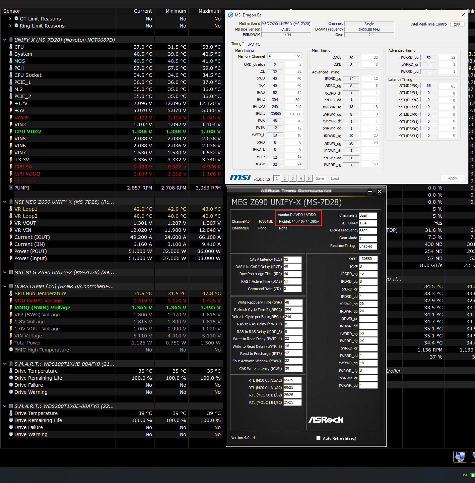Image resolution: width=475 pixels, height=483 pixels.
Task: Click the Current column header
Action: (135, 11)
